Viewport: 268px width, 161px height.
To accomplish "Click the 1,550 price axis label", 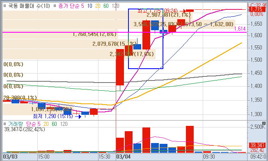I will pyautogui.click(x=256, y=47).
